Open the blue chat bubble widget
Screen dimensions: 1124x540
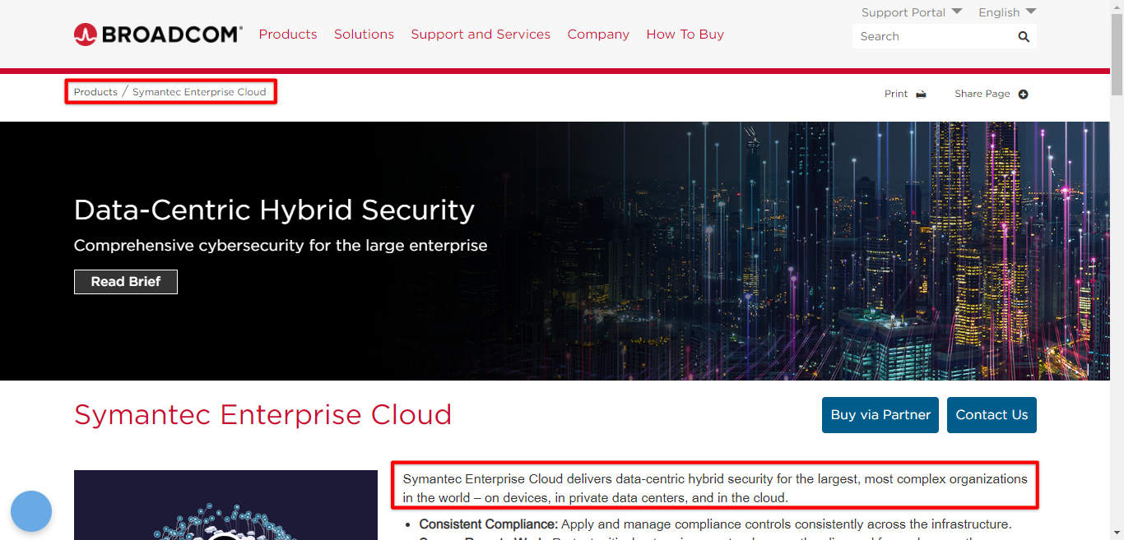point(31,511)
